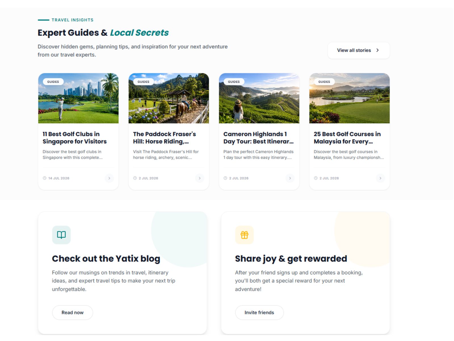Click arrow icon on Paddock Fraser's Hill card
This screenshot has height=341, width=454.
[x=199, y=178]
